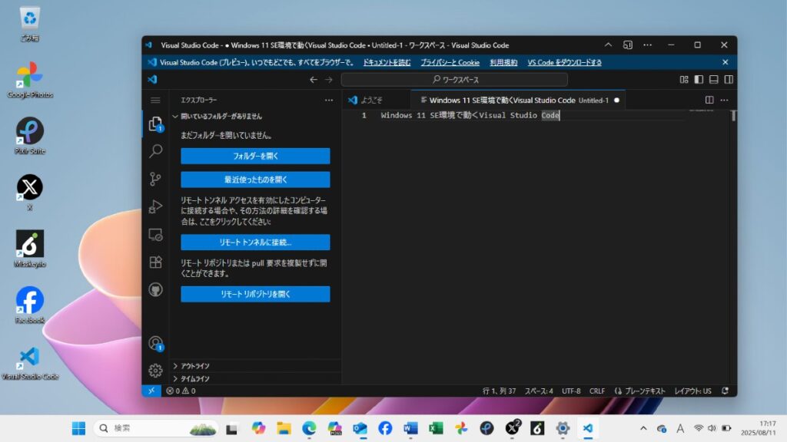Change indentation via スペース: 4

[x=539, y=391]
